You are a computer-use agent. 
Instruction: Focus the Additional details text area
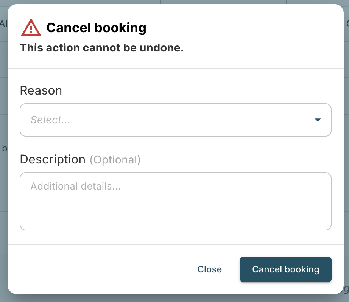175,201
